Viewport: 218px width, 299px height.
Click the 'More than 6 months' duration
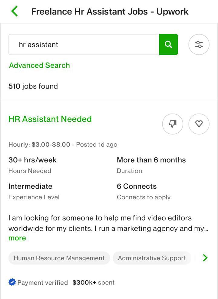(x=151, y=160)
